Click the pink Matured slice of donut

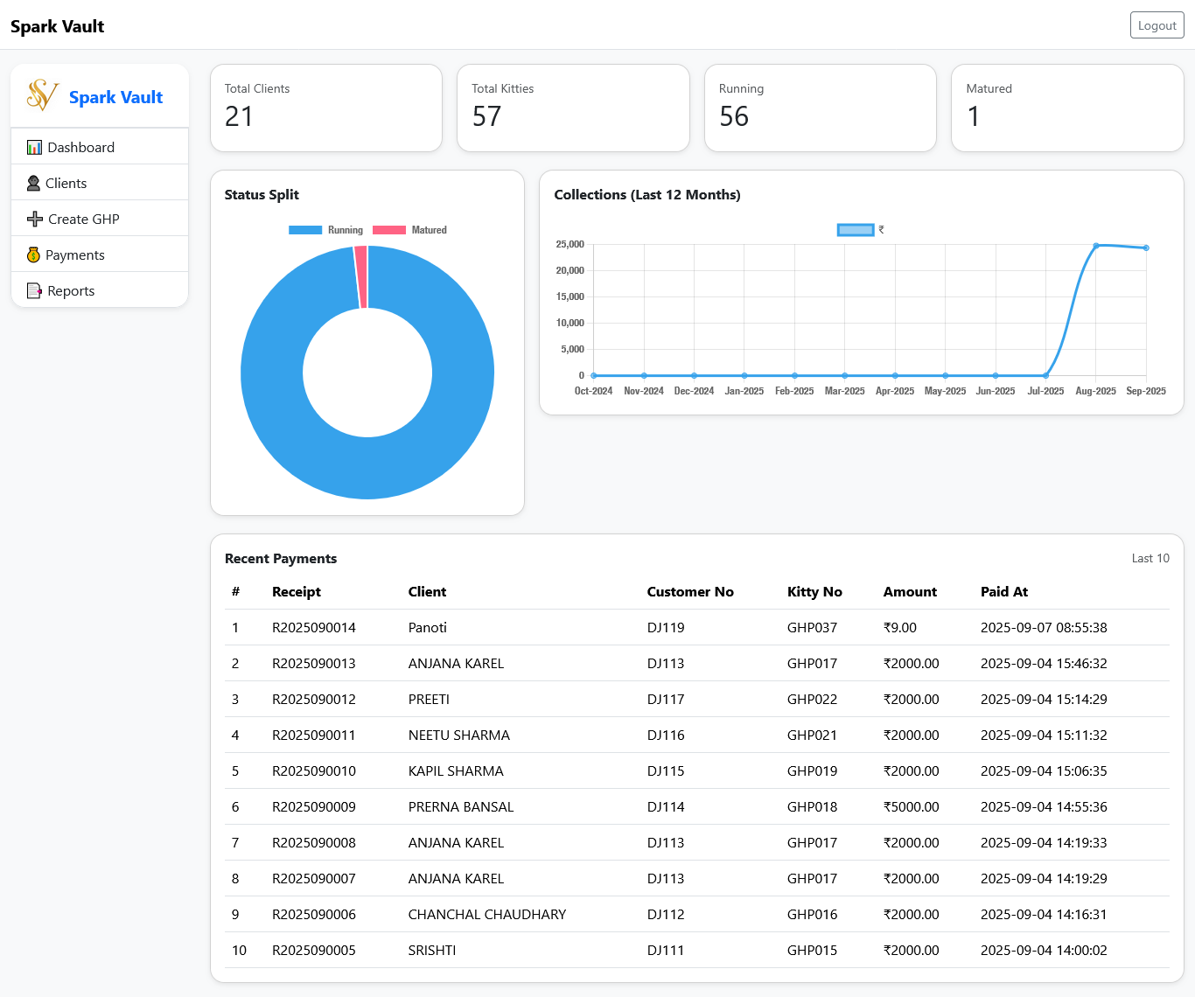click(x=361, y=276)
